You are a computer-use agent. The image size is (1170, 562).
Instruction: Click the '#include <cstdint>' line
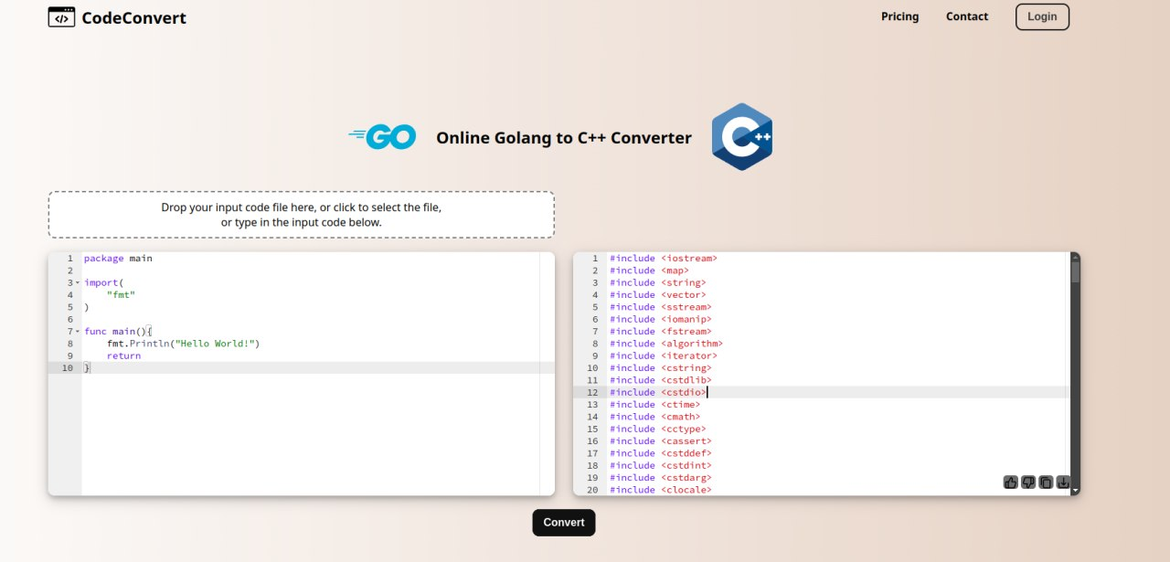click(660, 465)
